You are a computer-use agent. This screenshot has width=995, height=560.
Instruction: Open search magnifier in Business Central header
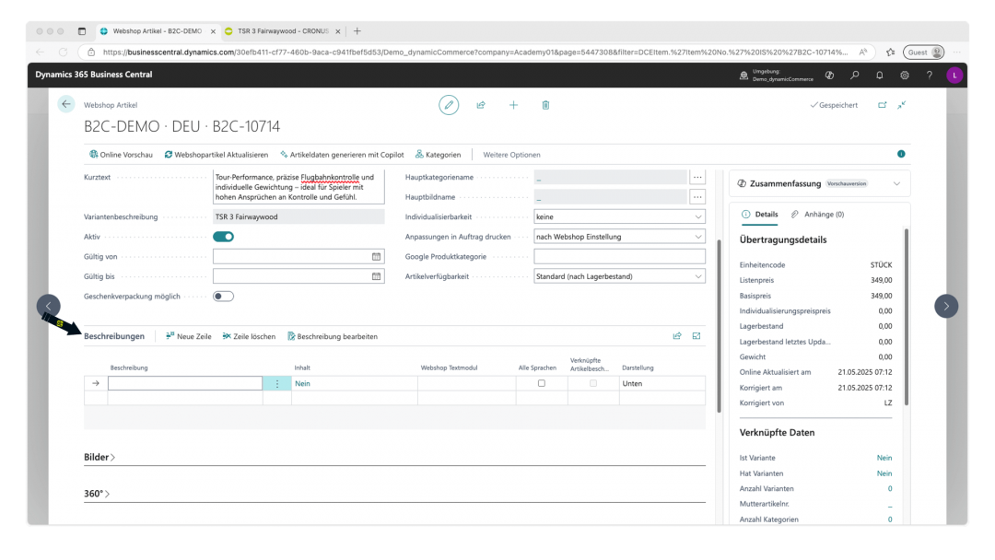855,75
